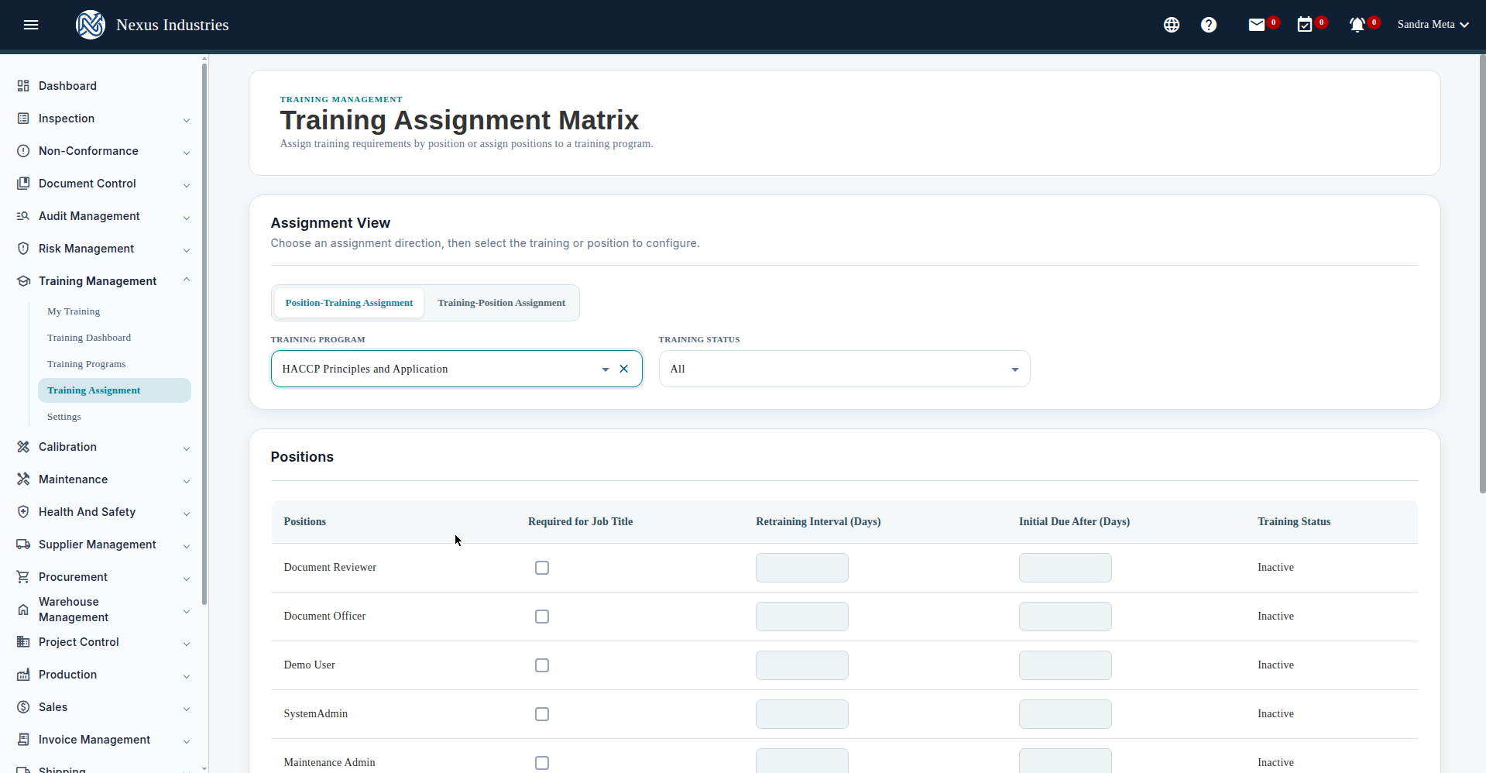Click the Calibration sidebar icon
The image size is (1486, 773).
23,447
